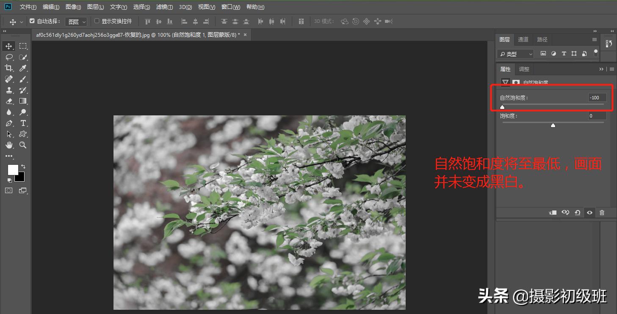The image size is (617, 314).
Task: Select the Clone Stamp tool
Action: point(8,90)
